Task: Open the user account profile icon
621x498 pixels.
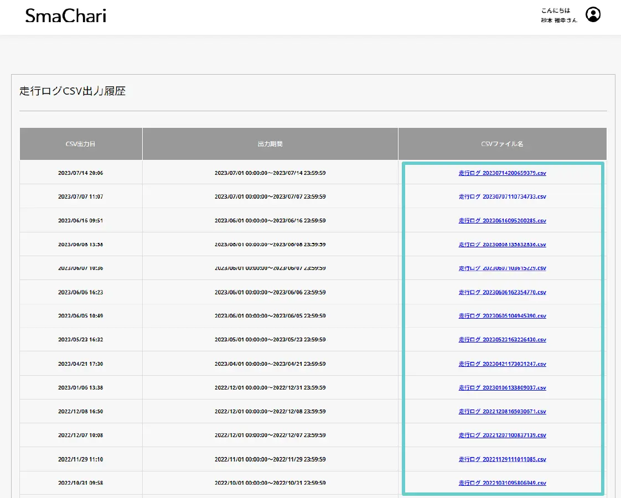Action: pyautogui.click(x=593, y=15)
